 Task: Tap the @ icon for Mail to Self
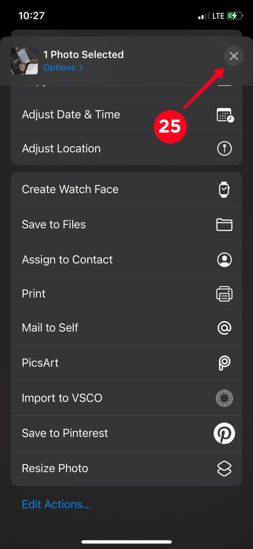pyautogui.click(x=224, y=328)
